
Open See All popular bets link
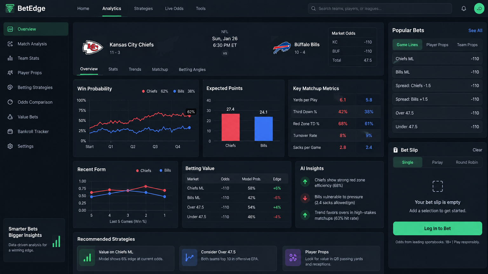[x=475, y=30]
